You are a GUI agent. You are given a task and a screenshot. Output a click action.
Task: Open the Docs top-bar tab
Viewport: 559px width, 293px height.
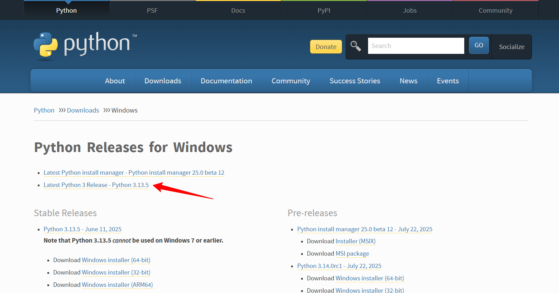pyautogui.click(x=238, y=10)
